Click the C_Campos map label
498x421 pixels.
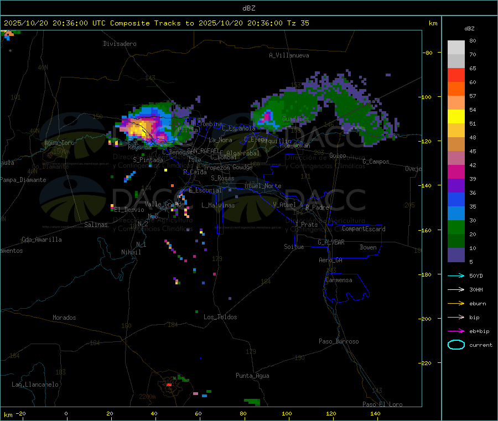pos(376,162)
